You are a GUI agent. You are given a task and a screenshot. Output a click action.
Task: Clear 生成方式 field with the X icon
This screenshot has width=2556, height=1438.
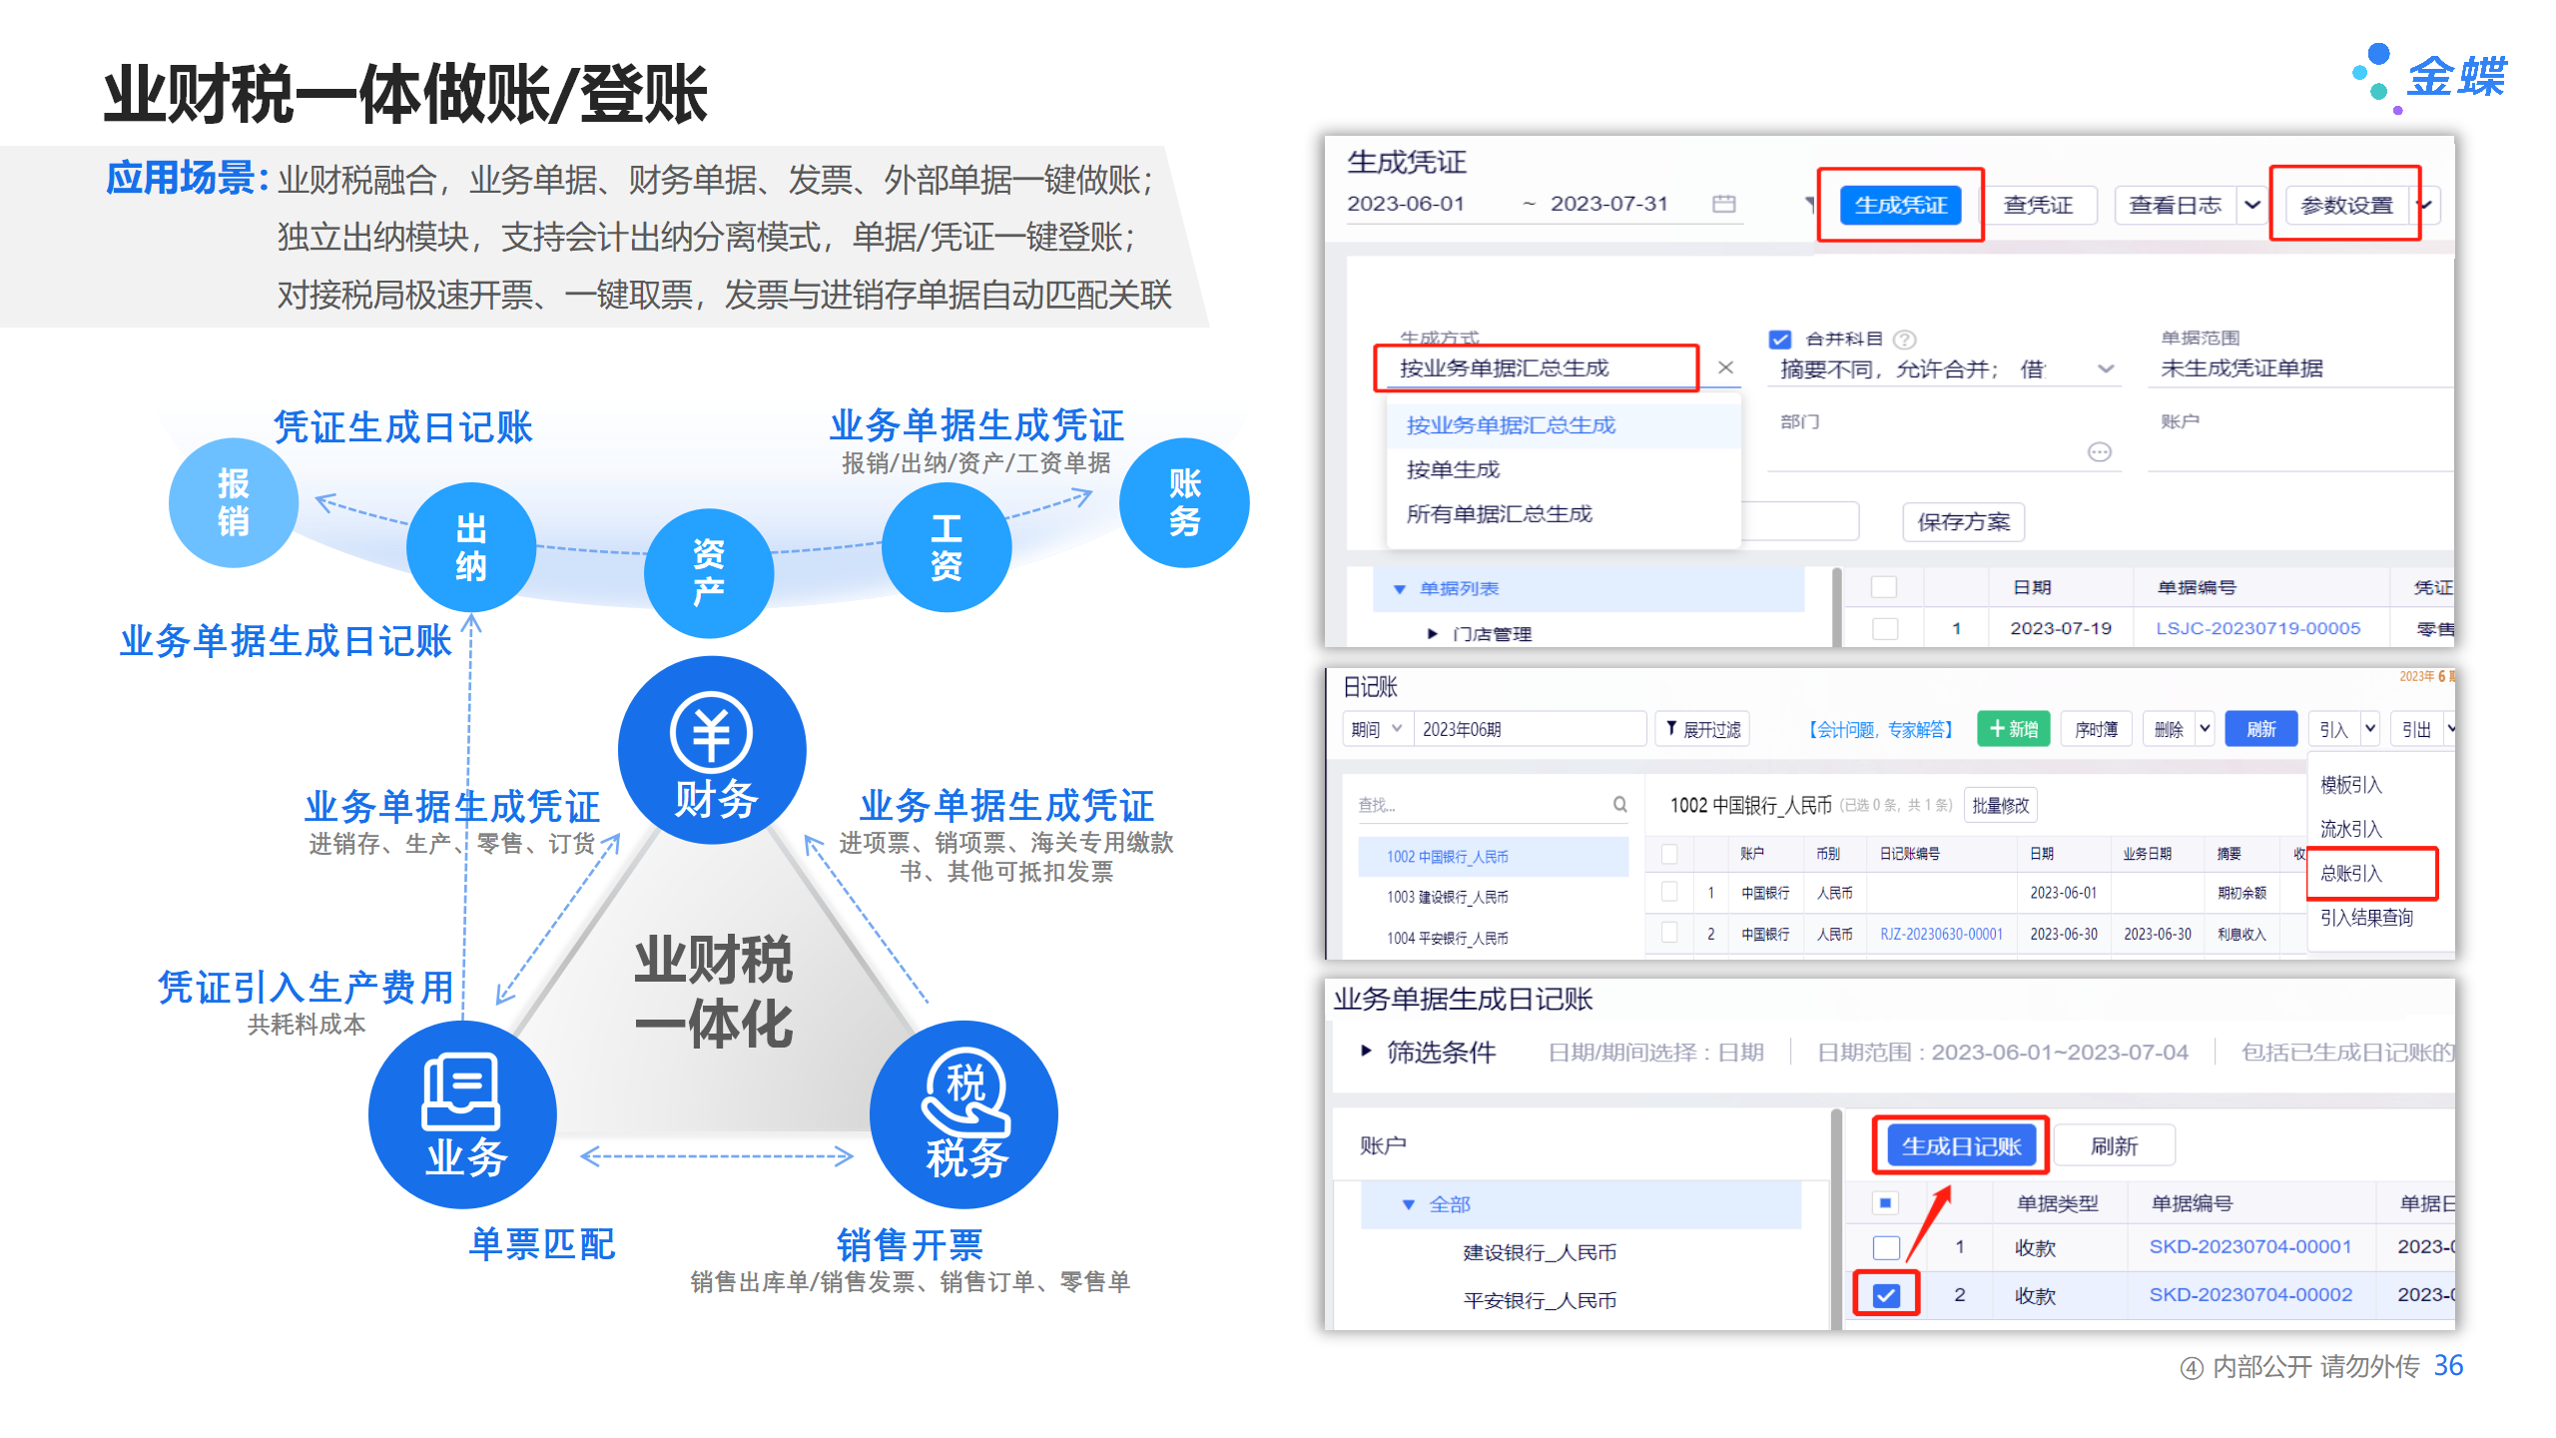pos(1725,367)
